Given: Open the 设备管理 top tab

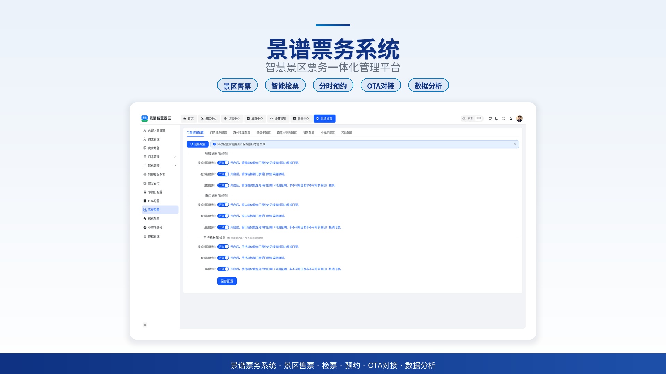Looking at the screenshot, I should [278, 119].
